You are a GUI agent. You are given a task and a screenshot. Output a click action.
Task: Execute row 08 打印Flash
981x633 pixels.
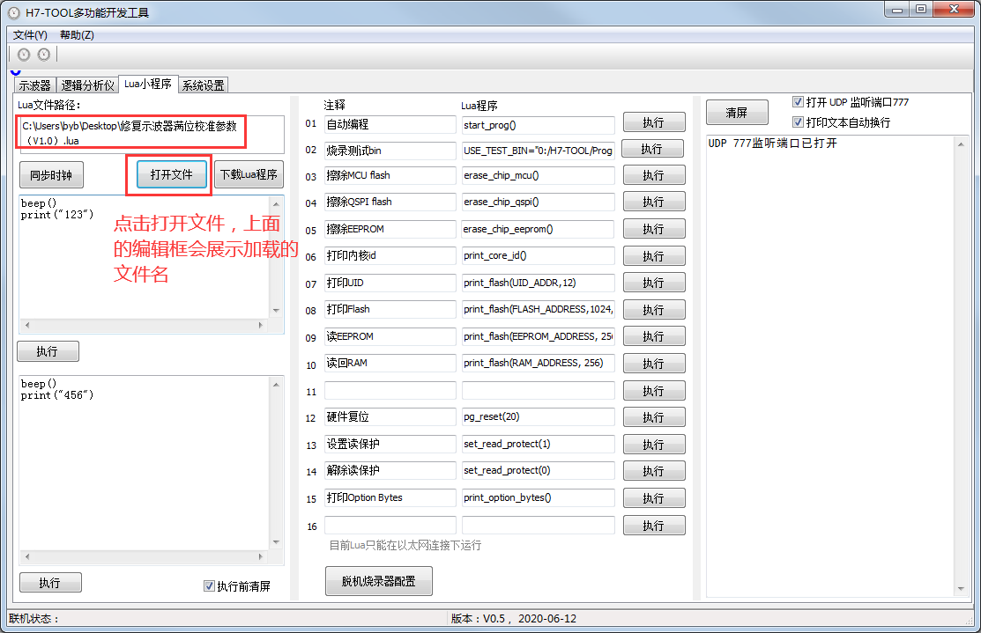pyautogui.click(x=654, y=310)
